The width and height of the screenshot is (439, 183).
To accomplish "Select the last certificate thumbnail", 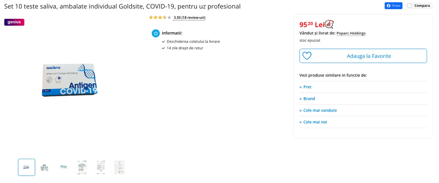I will [x=119, y=167].
